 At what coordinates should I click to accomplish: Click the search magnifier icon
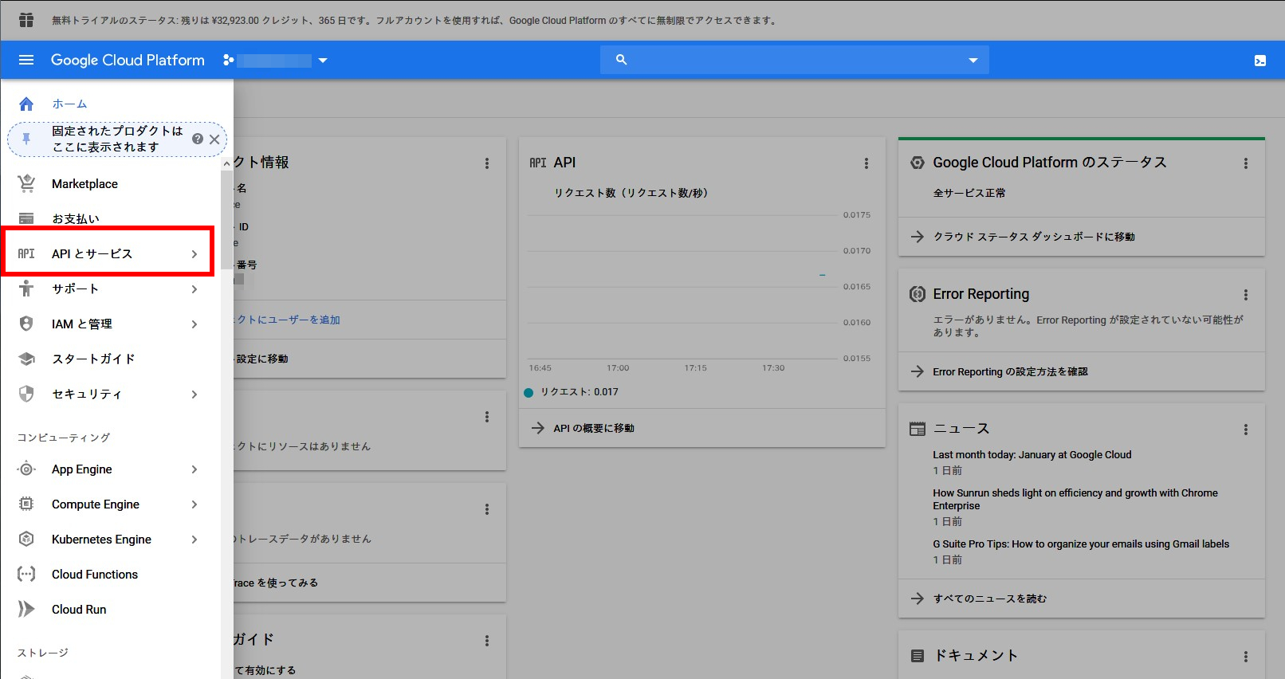[622, 60]
